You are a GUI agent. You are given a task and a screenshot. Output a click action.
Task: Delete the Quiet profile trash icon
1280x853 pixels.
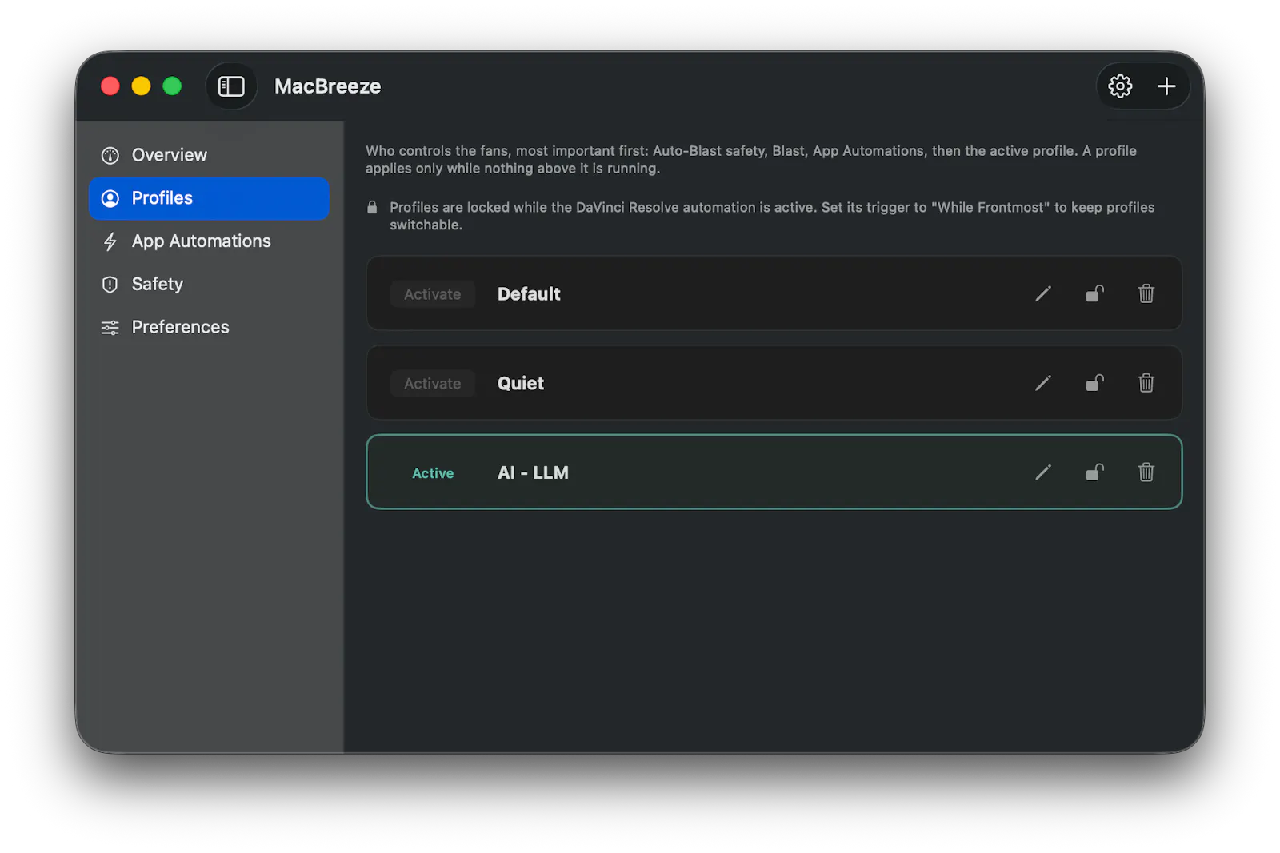pyautogui.click(x=1146, y=384)
